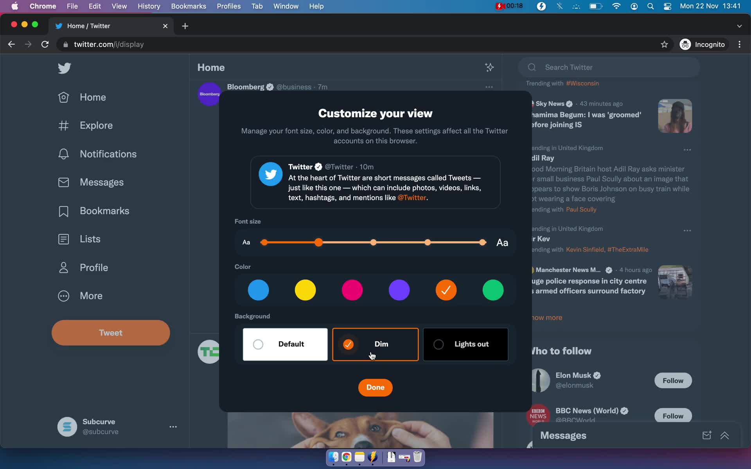Click the Bloomberg tweet options ellipsis
The width and height of the screenshot is (751, 469).
pyautogui.click(x=489, y=87)
